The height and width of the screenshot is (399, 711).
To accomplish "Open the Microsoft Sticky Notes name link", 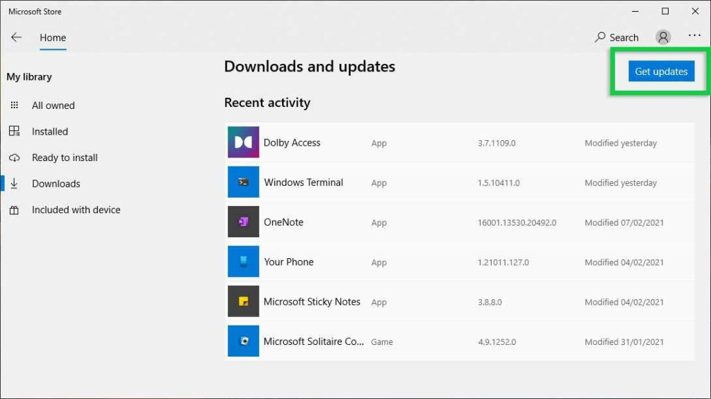I will click(312, 302).
